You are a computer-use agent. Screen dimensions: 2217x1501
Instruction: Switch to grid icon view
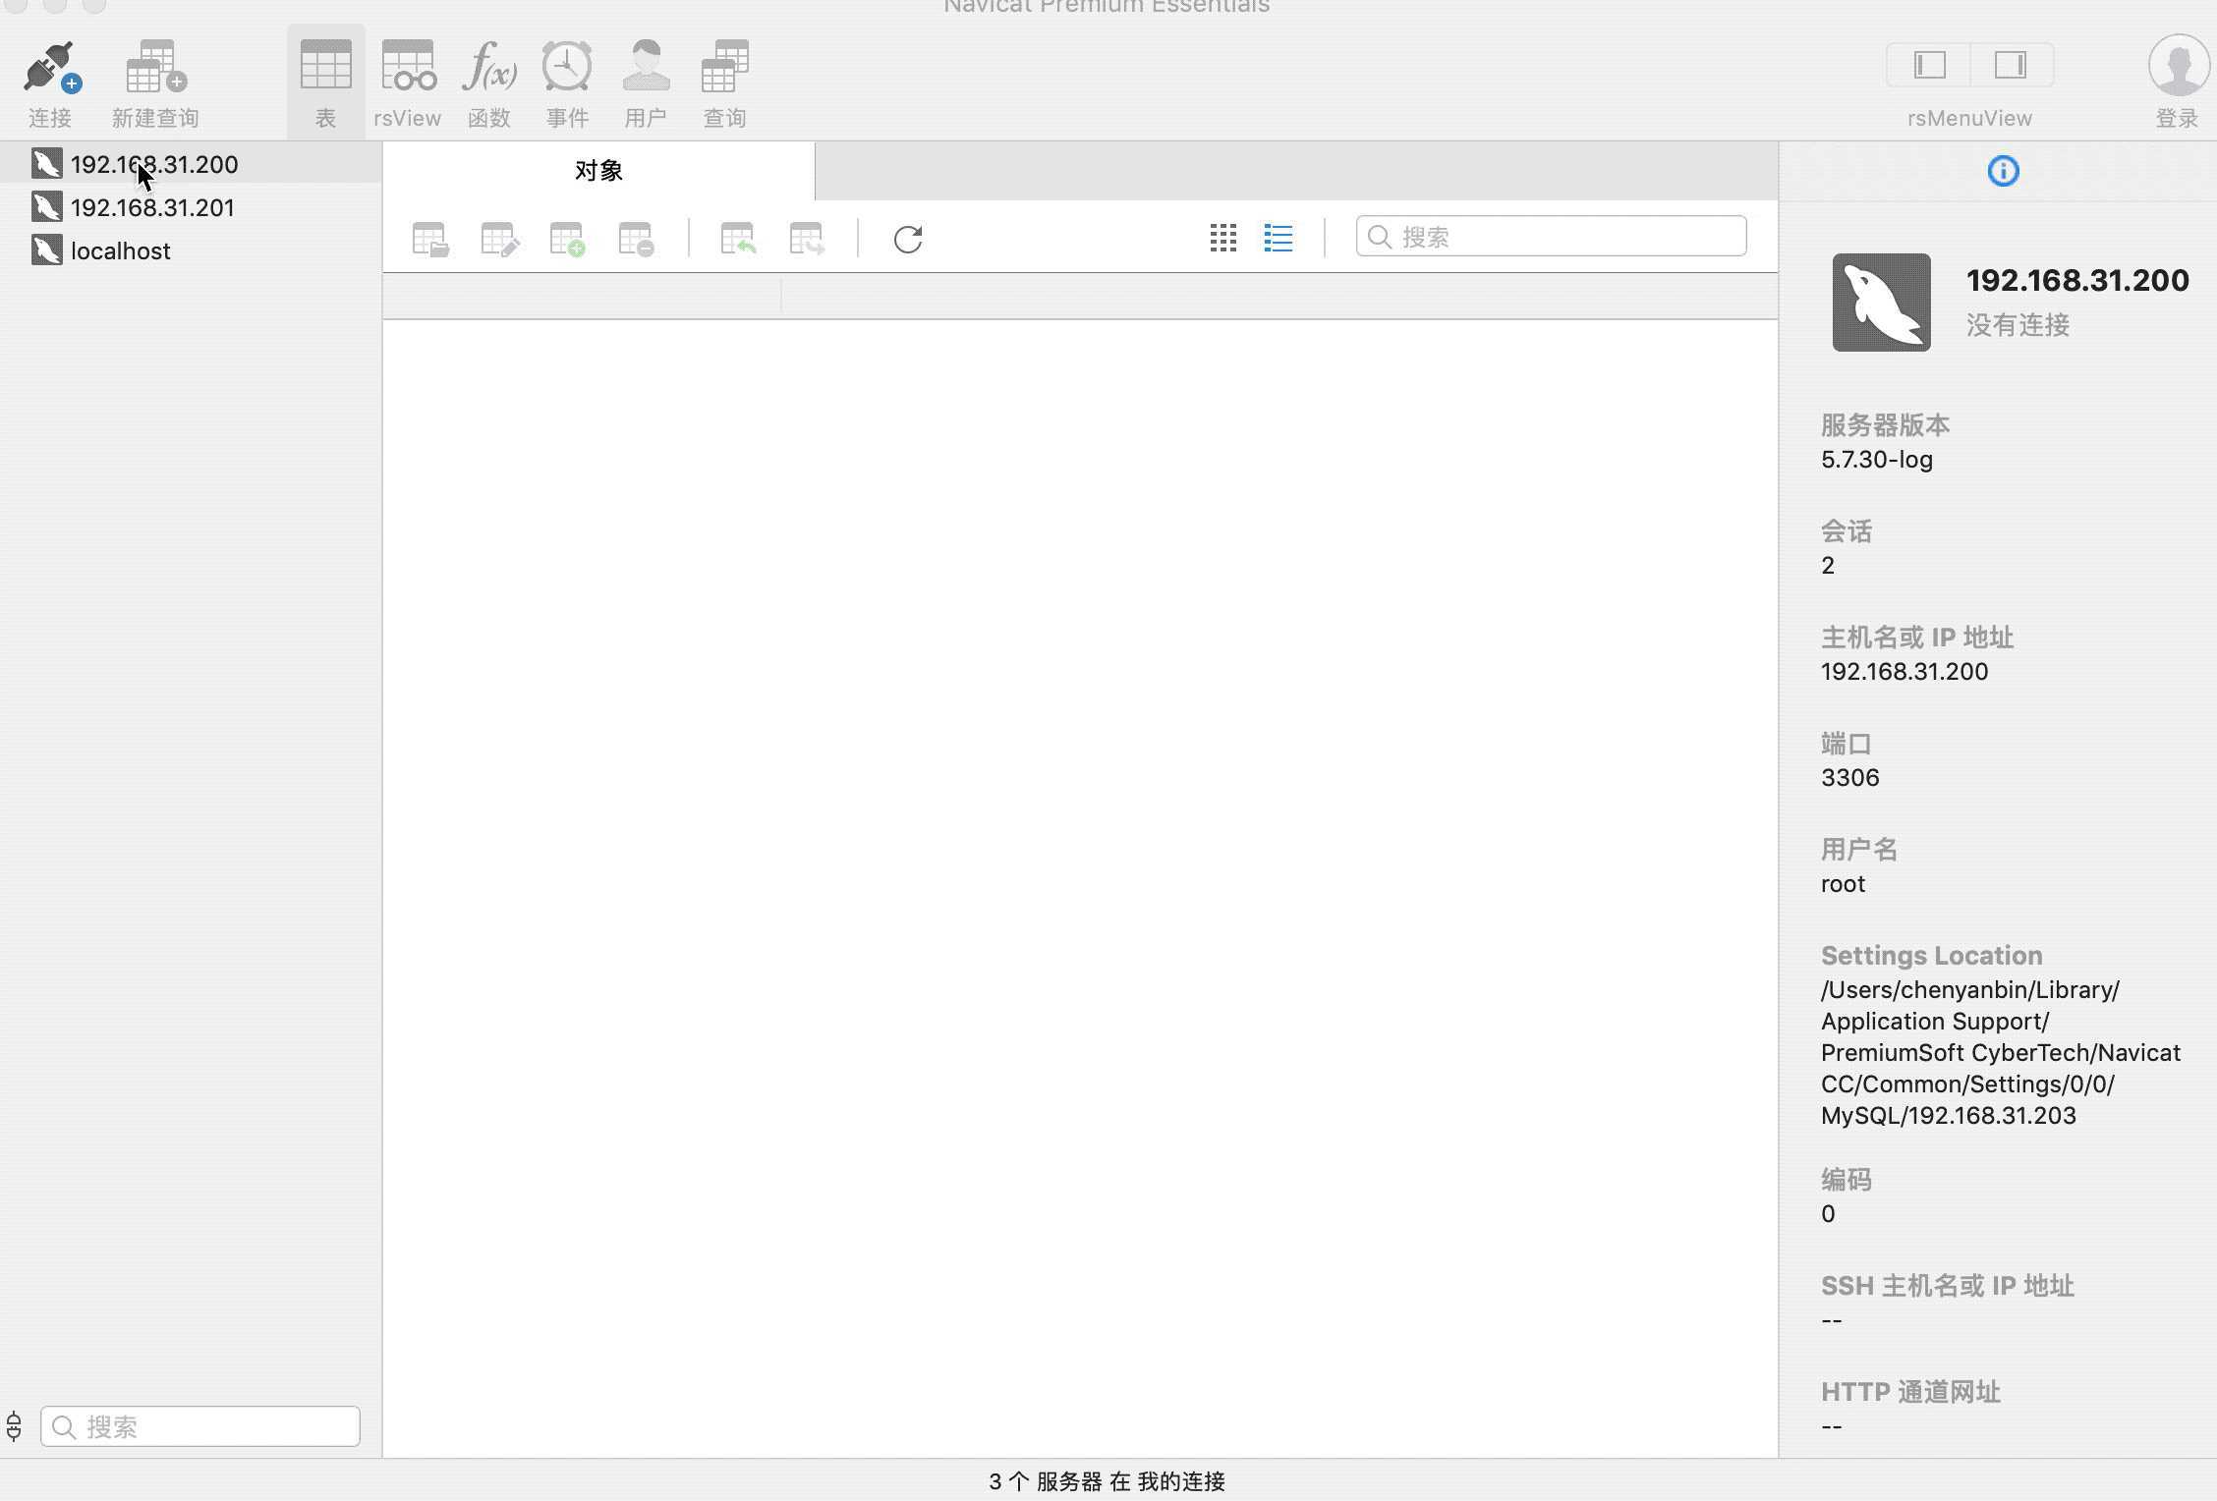coord(1222,238)
